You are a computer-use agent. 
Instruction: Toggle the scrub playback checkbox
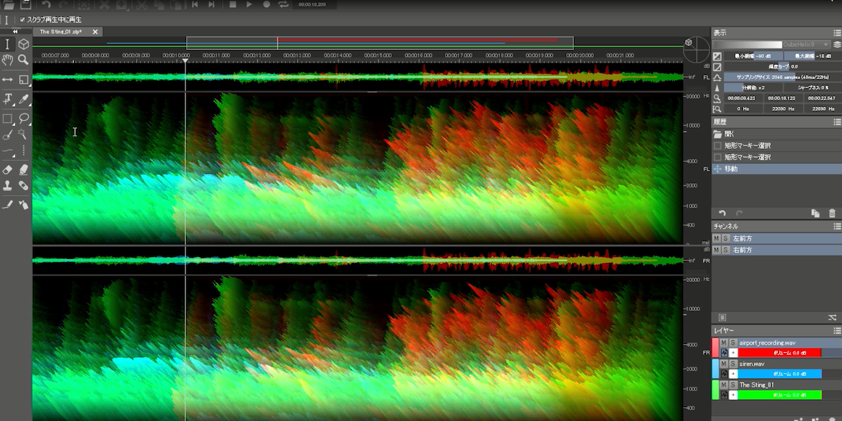[x=22, y=20]
